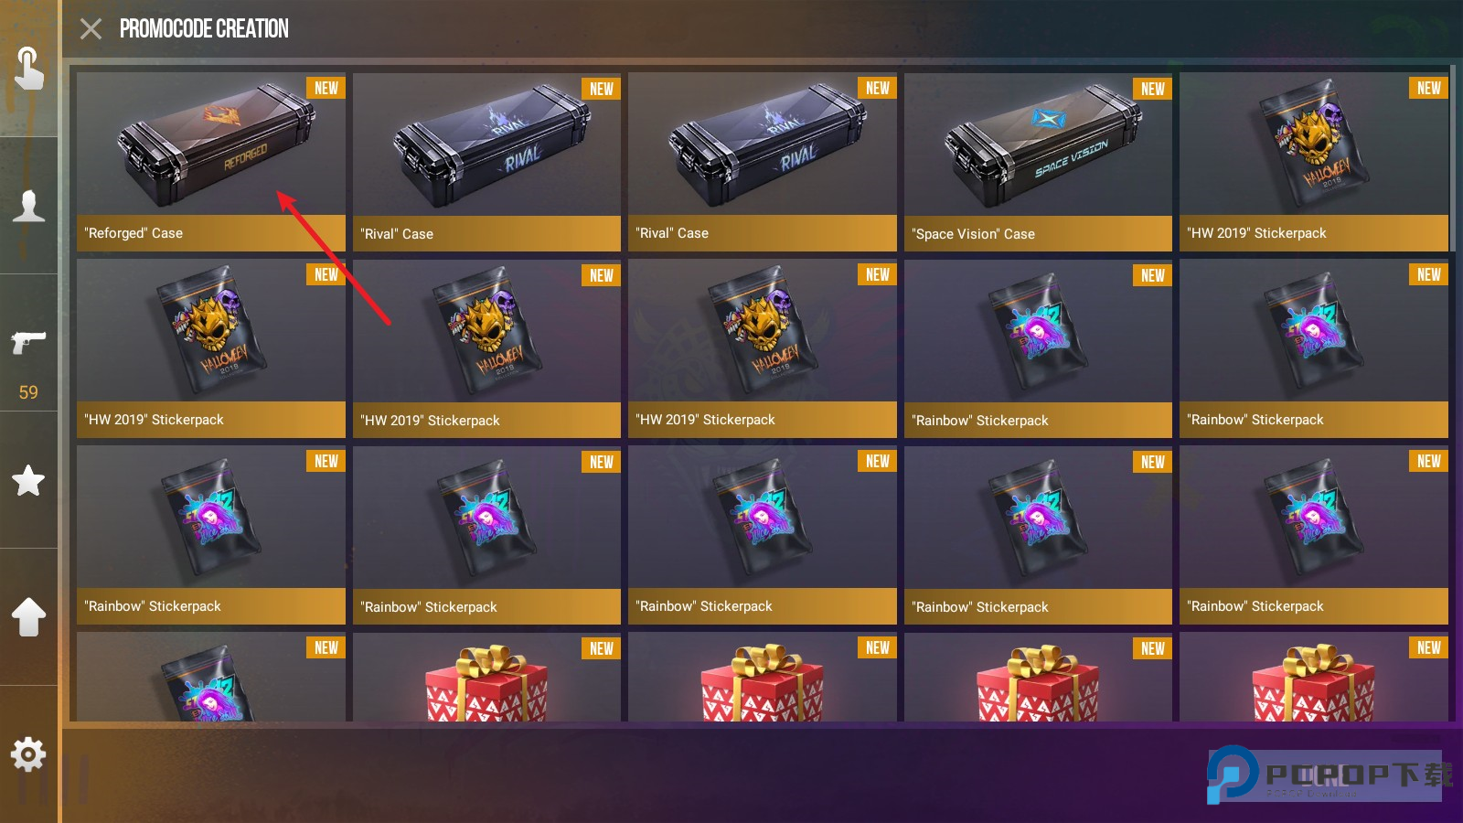Open the pistol weapons sidebar icon
1463x823 pixels.
coord(28,343)
